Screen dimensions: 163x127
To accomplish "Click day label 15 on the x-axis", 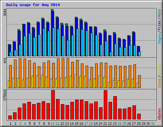I will (76, 124).
